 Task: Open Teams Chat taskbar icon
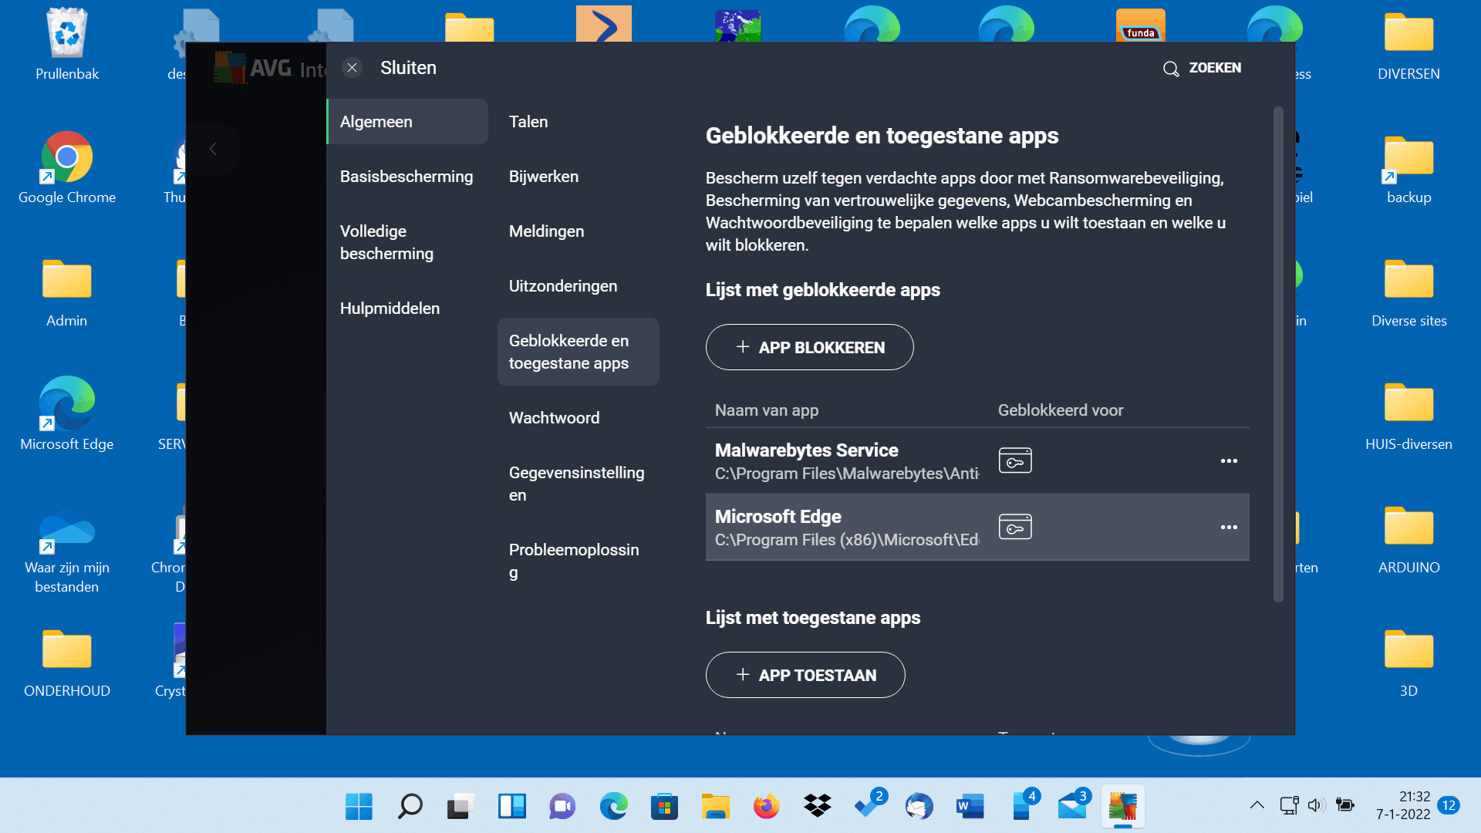click(562, 807)
